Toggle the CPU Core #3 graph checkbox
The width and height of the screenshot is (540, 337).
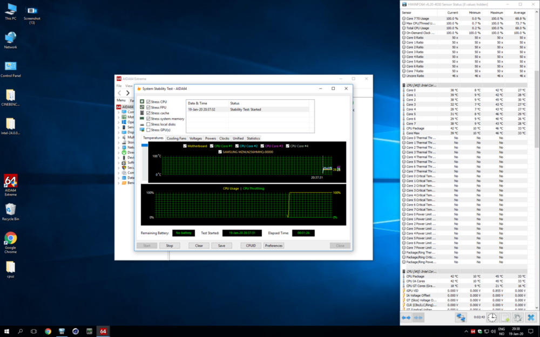tap(262, 146)
